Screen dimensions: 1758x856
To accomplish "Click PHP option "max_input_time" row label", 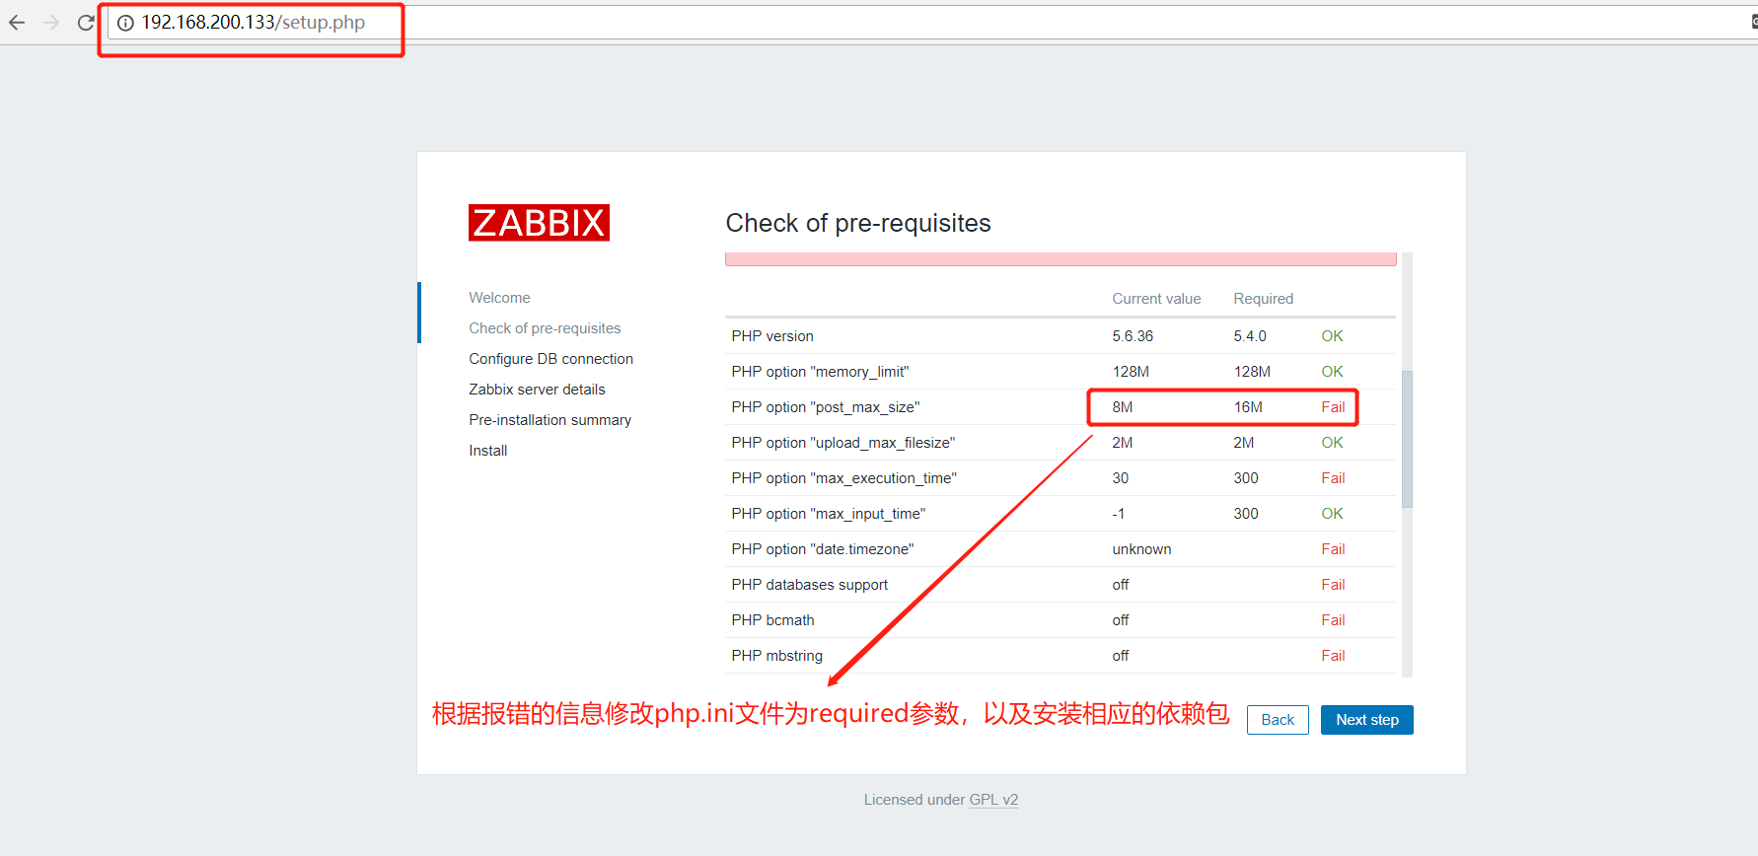I will pyautogui.click(x=828, y=514).
